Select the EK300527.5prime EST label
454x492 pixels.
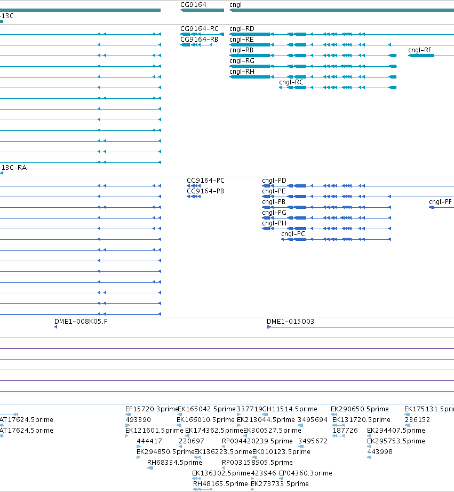(272, 430)
